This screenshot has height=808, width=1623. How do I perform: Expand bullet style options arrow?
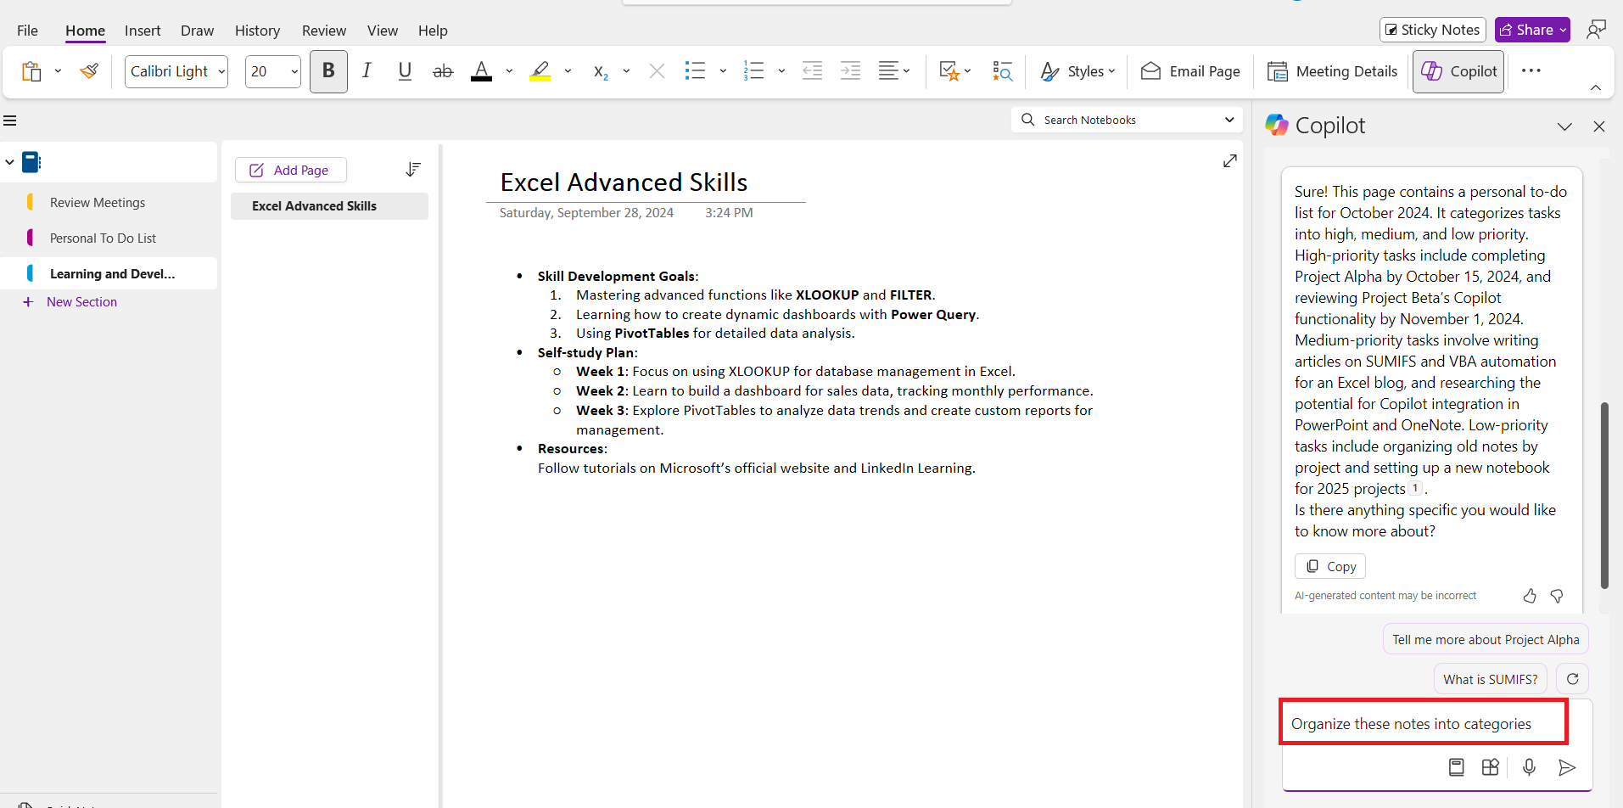tap(723, 71)
